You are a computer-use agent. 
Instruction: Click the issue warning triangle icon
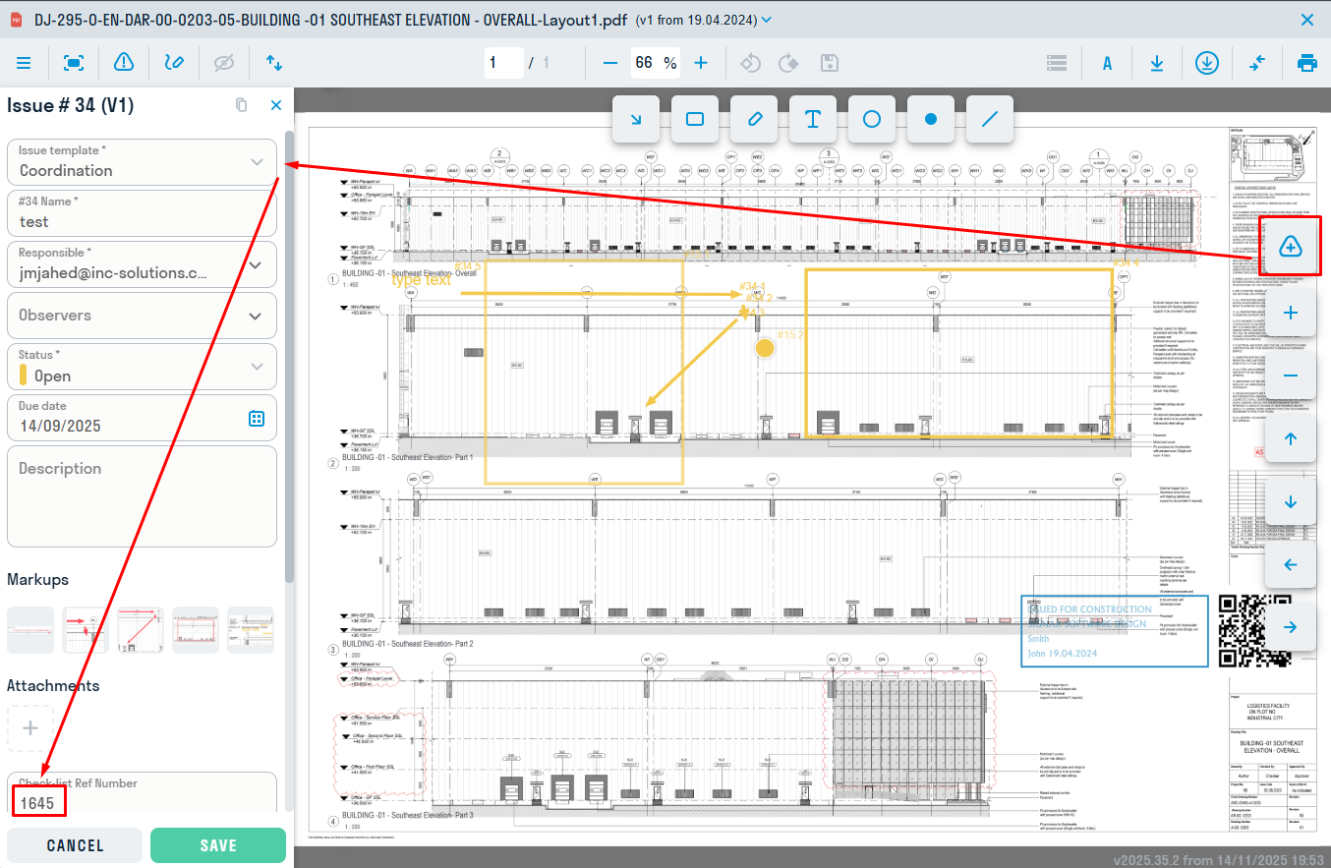pos(124,62)
